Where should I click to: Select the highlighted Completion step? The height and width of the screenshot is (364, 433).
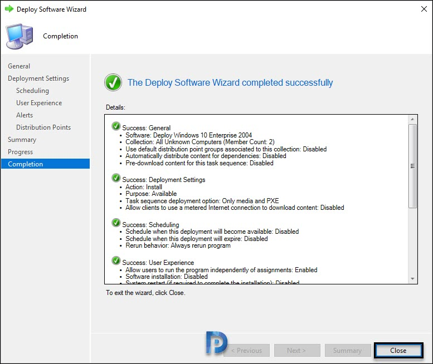click(x=45, y=164)
